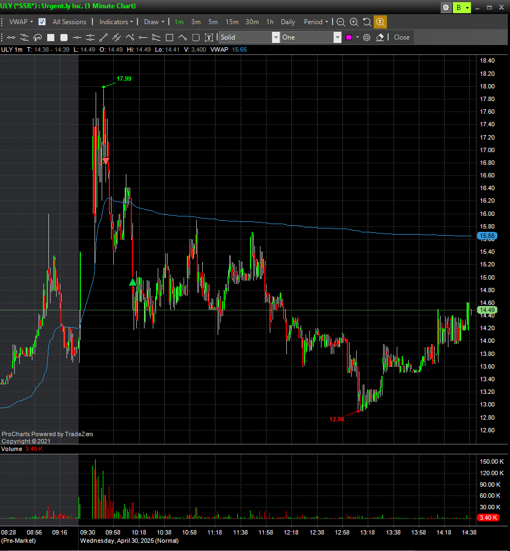
Task: Select the parallel channel lines tool
Action: (24, 37)
